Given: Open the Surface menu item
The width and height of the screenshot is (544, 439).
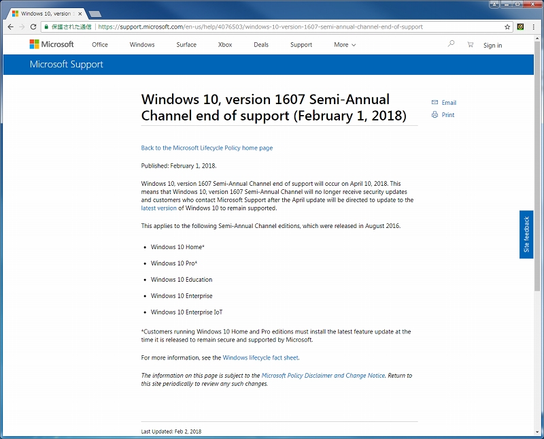Looking at the screenshot, I should pyautogui.click(x=186, y=44).
